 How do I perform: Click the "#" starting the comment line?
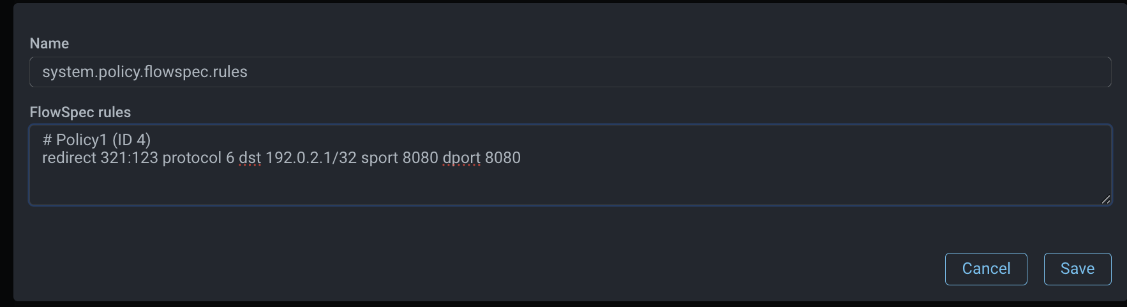click(47, 140)
